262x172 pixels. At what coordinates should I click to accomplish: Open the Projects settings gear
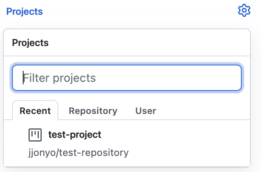(244, 11)
